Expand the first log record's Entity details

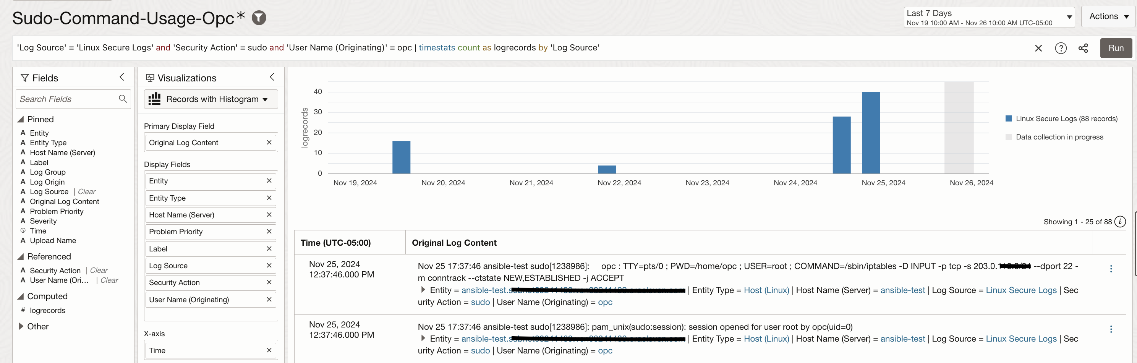[x=423, y=290]
